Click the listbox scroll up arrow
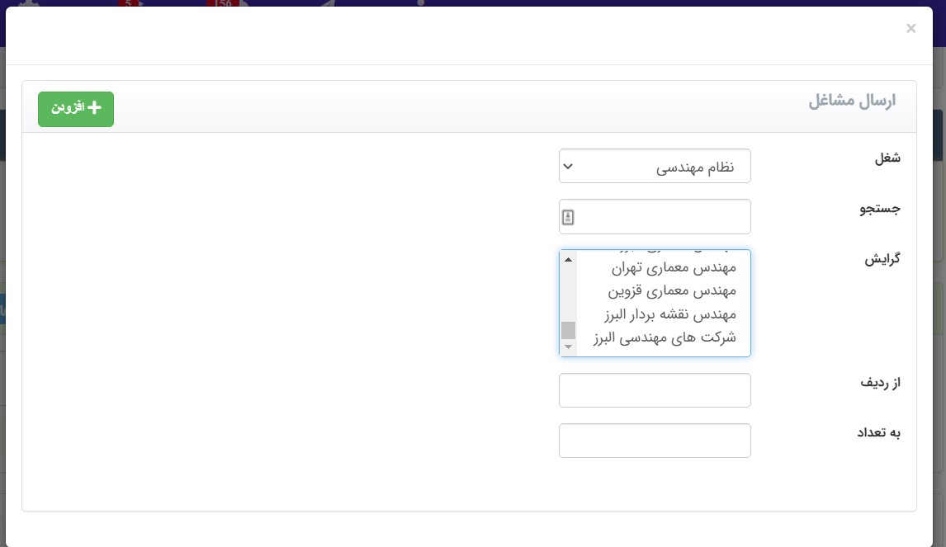The image size is (946, 547). (568, 259)
